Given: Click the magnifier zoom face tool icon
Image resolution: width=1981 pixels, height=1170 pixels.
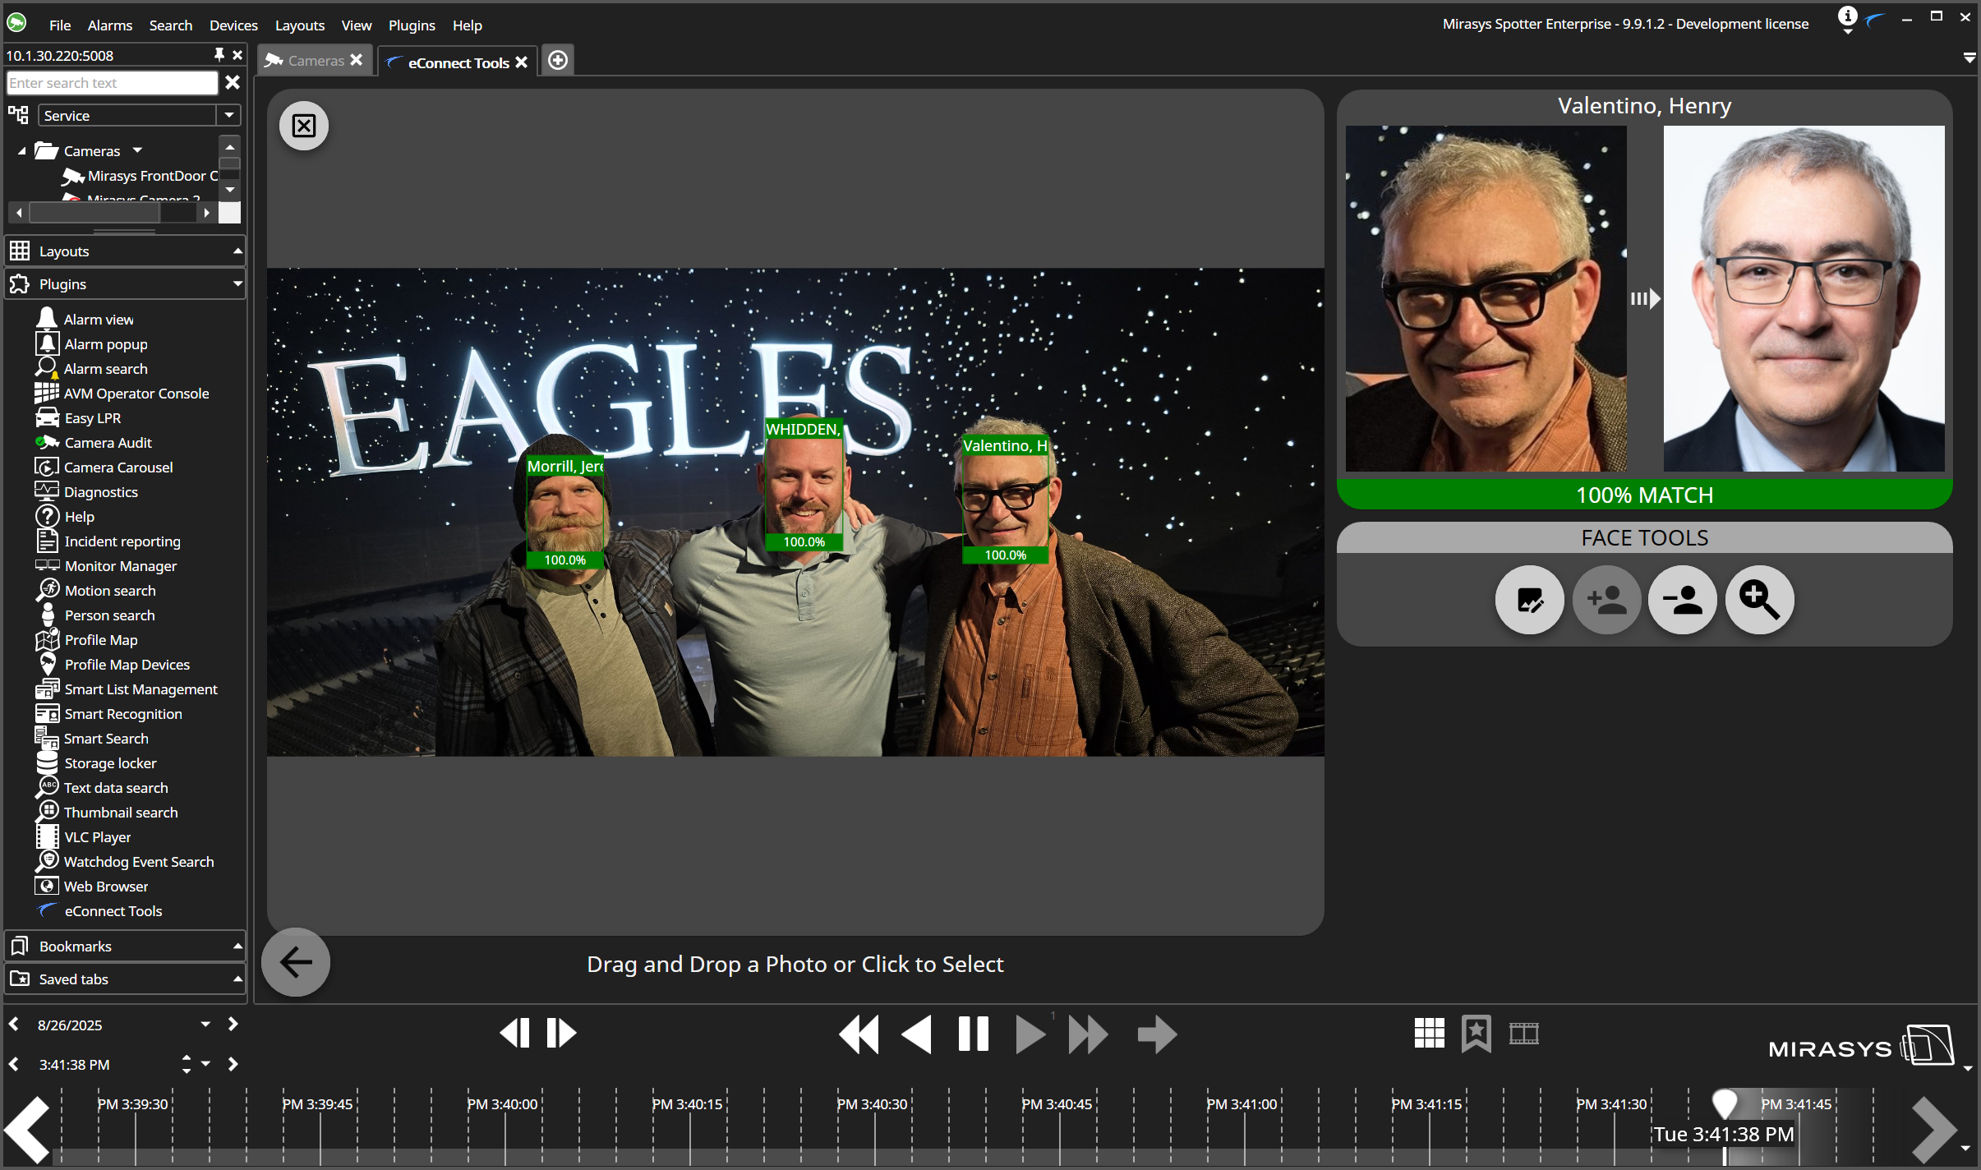Looking at the screenshot, I should point(1759,600).
